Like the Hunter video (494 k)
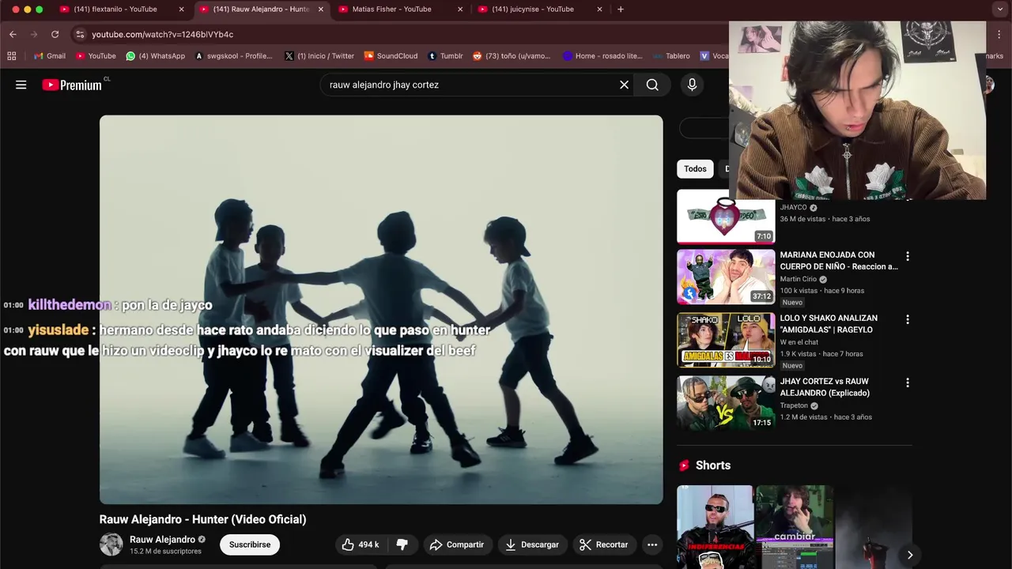 [x=361, y=545]
